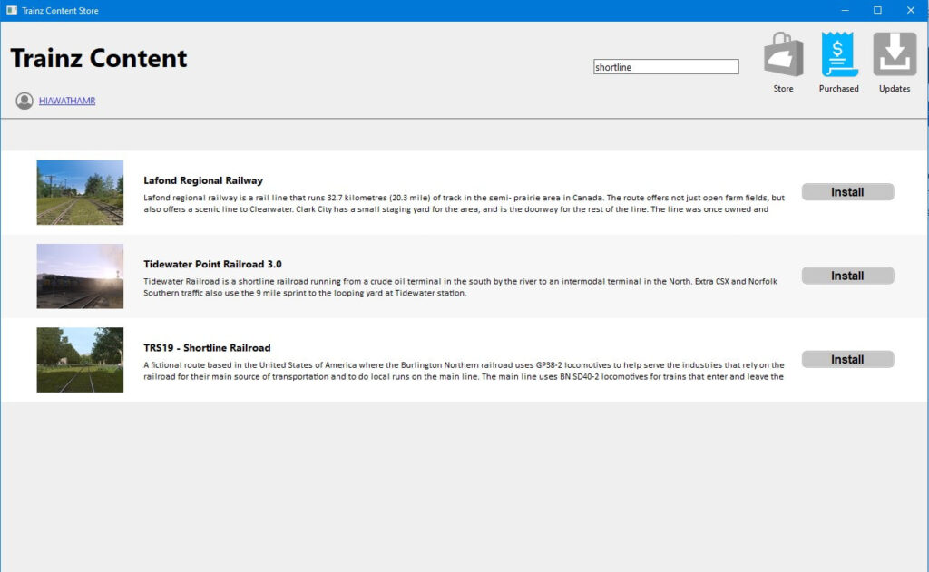
Task: Click the user profile avatar icon
Action: click(x=24, y=101)
